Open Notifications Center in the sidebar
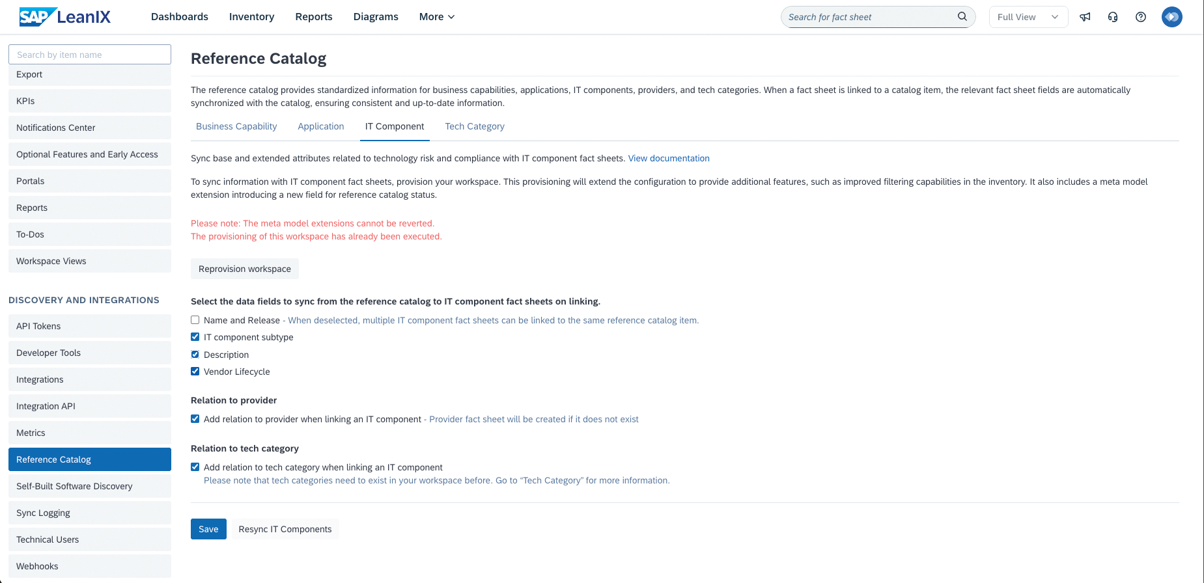 point(90,128)
